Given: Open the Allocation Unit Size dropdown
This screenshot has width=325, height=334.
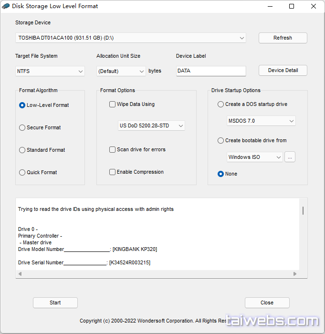Looking at the screenshot, I should (x=121, y=71).
